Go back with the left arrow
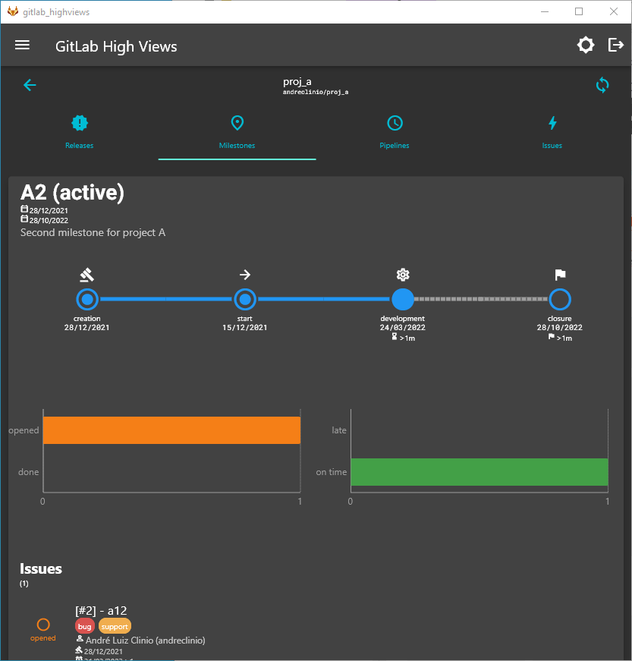This screenshot has width=632, height=661. [30, 85]
